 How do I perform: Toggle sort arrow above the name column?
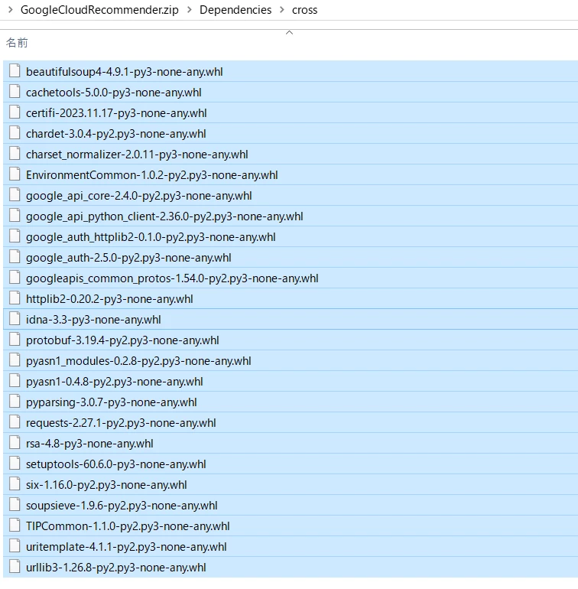289,33
